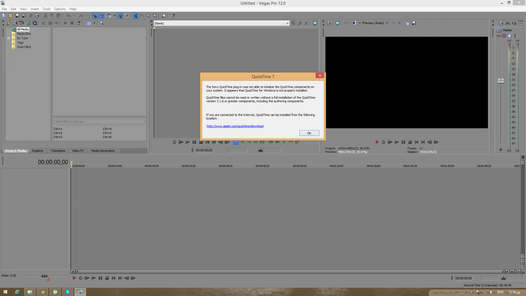This screenshot has width=526, height=296.
Task: Open Master FX gear icon
Action: pyautogui.click(x=504, y=36)
